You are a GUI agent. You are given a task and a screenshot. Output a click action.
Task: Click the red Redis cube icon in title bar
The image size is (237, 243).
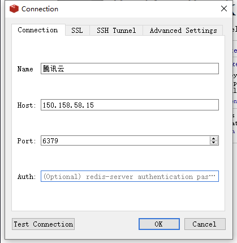(x=14, y=9)
